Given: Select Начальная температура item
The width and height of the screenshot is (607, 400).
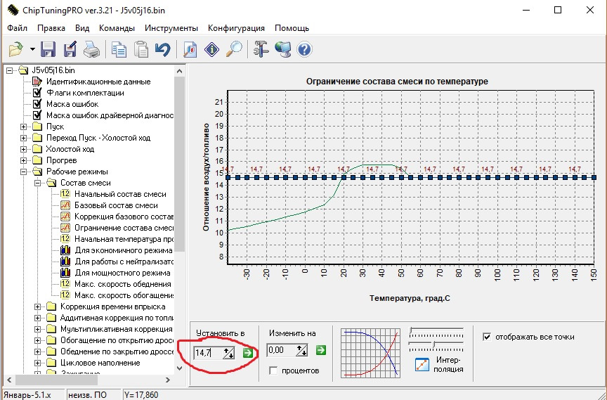Looking at the screenshot, I should point(124,239).
